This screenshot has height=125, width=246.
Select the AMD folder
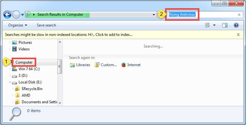26,95
